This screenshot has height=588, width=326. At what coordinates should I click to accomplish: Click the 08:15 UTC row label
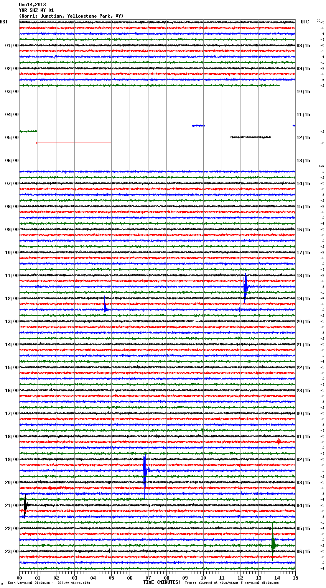coord(303,46)
